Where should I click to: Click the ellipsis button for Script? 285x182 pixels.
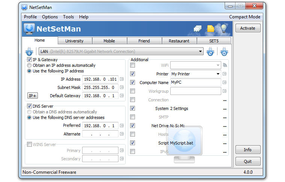coord(225,143)
